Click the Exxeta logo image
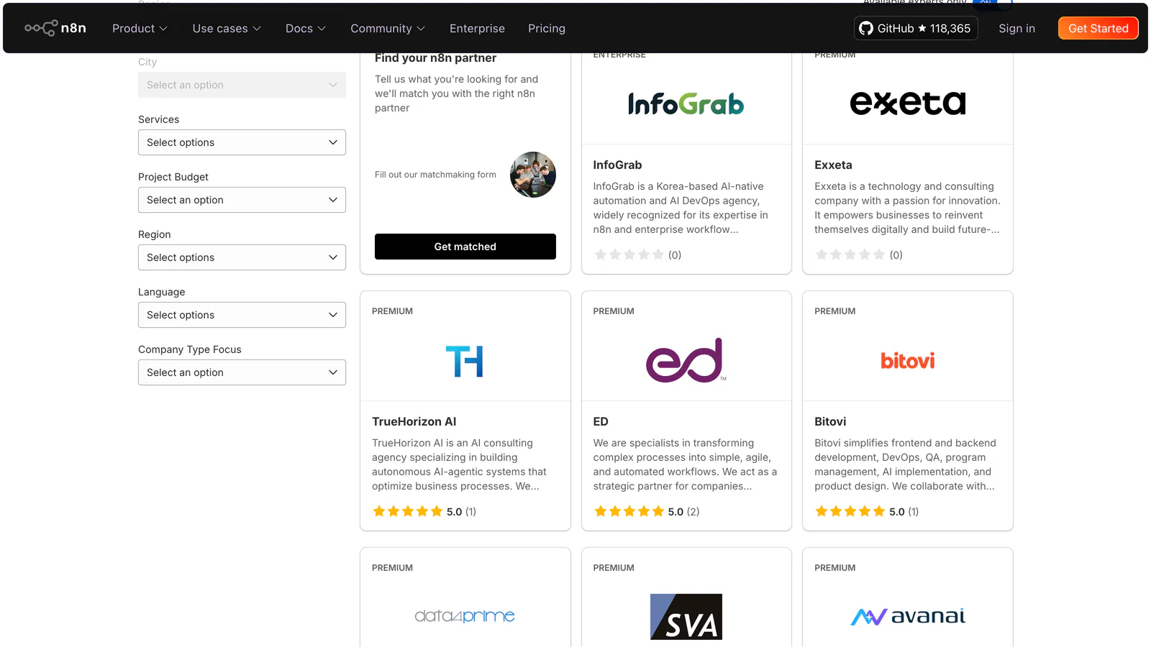The height and width of the screenshot is (647, 1151). pos(907,104)
